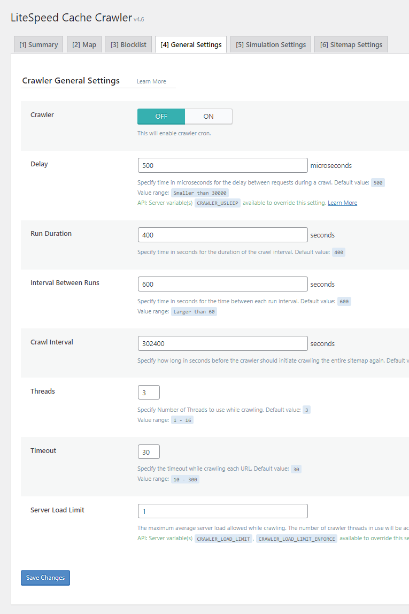Focus the Run Duration input field
Viewport: 409px width, 614px height.
pos(222,235)
